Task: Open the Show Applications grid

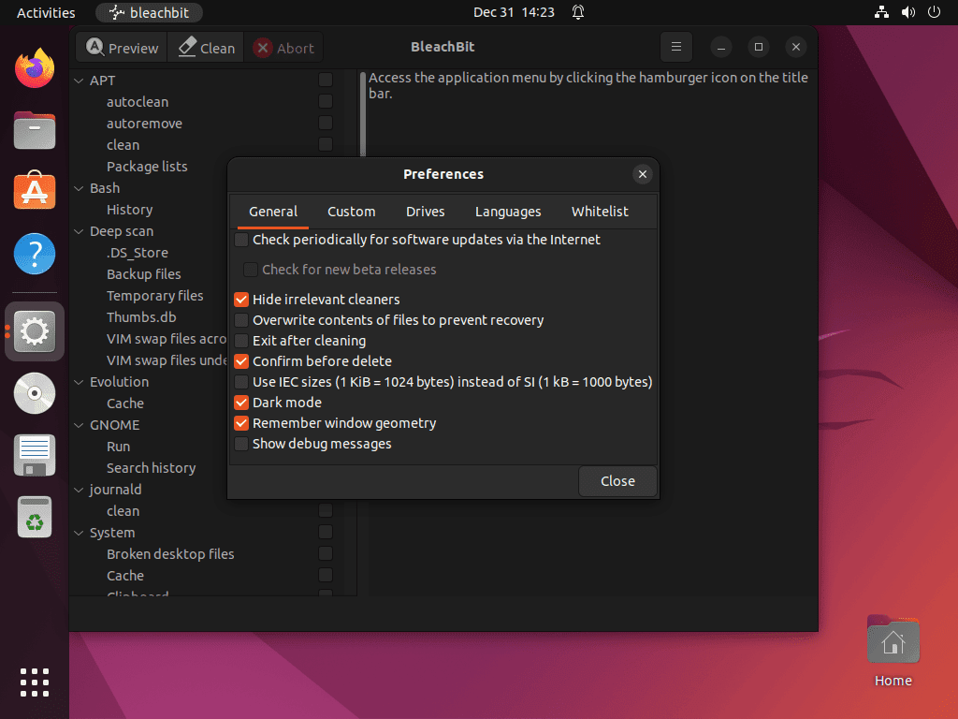Action: tap(34, 682)
